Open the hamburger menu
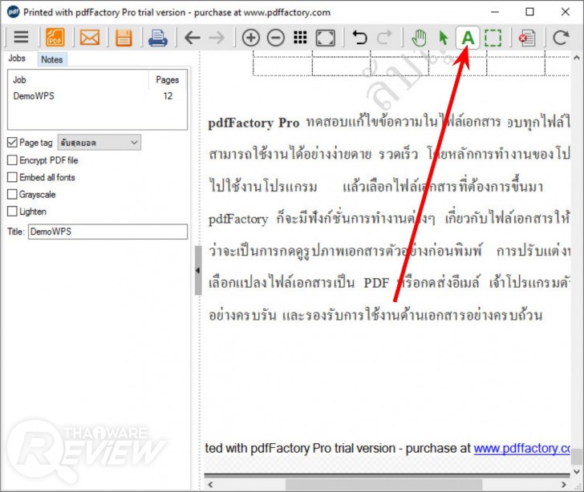The height and width of the screenshot is (492, 584). [21, 37]
